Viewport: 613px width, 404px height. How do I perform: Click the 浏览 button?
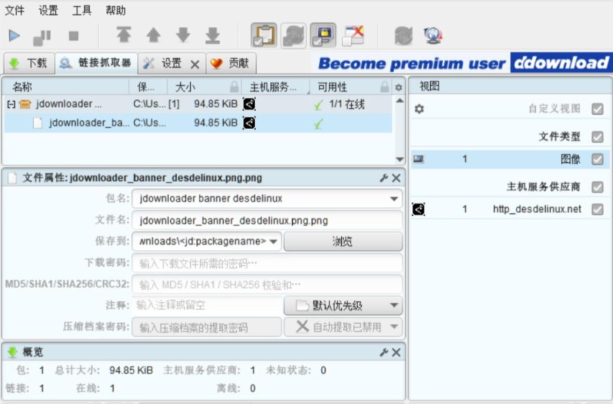[343, 241]
